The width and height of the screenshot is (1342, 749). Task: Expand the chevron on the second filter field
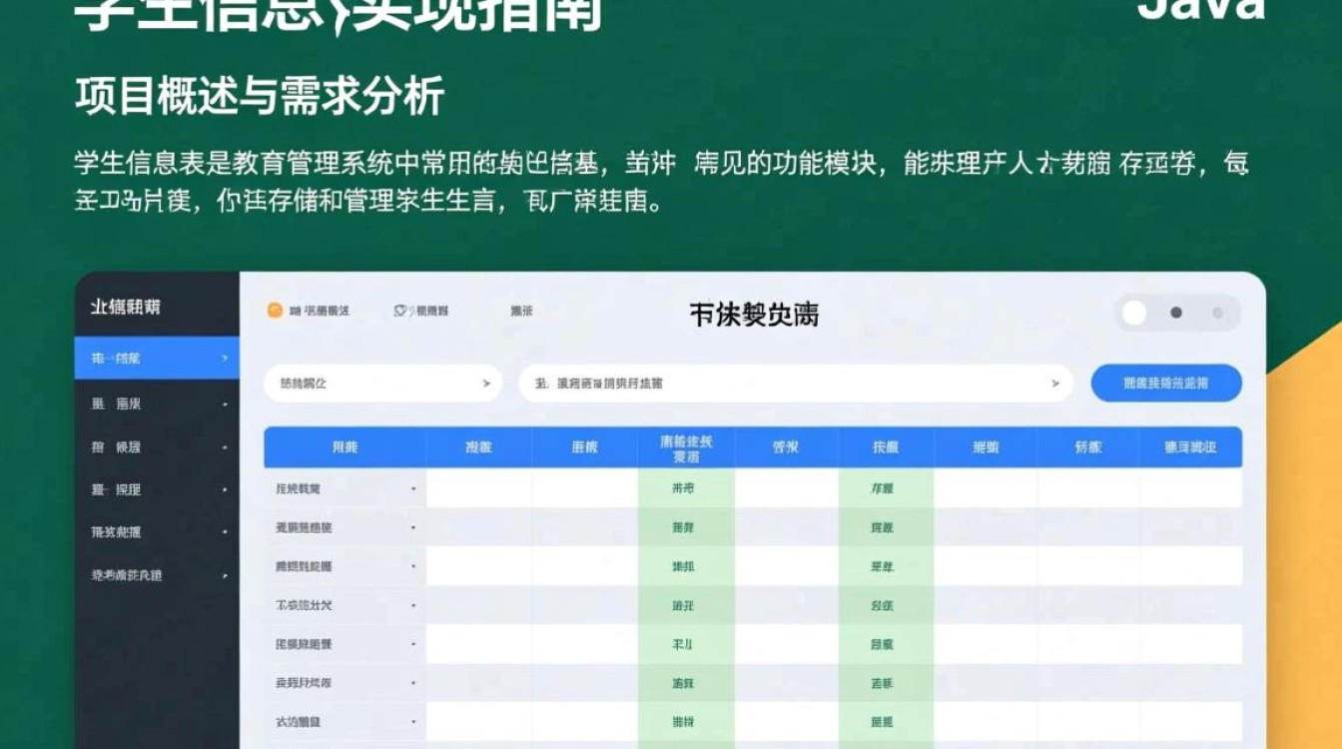point(1055,382)
